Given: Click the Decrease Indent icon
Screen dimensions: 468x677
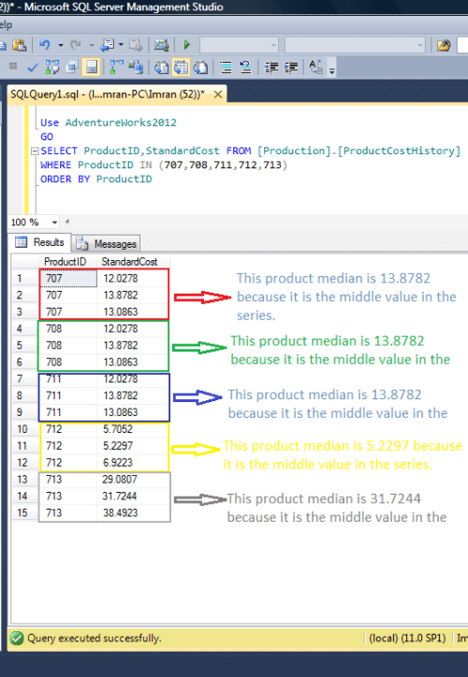Looking at the screenshot, I should click(271, 67).
